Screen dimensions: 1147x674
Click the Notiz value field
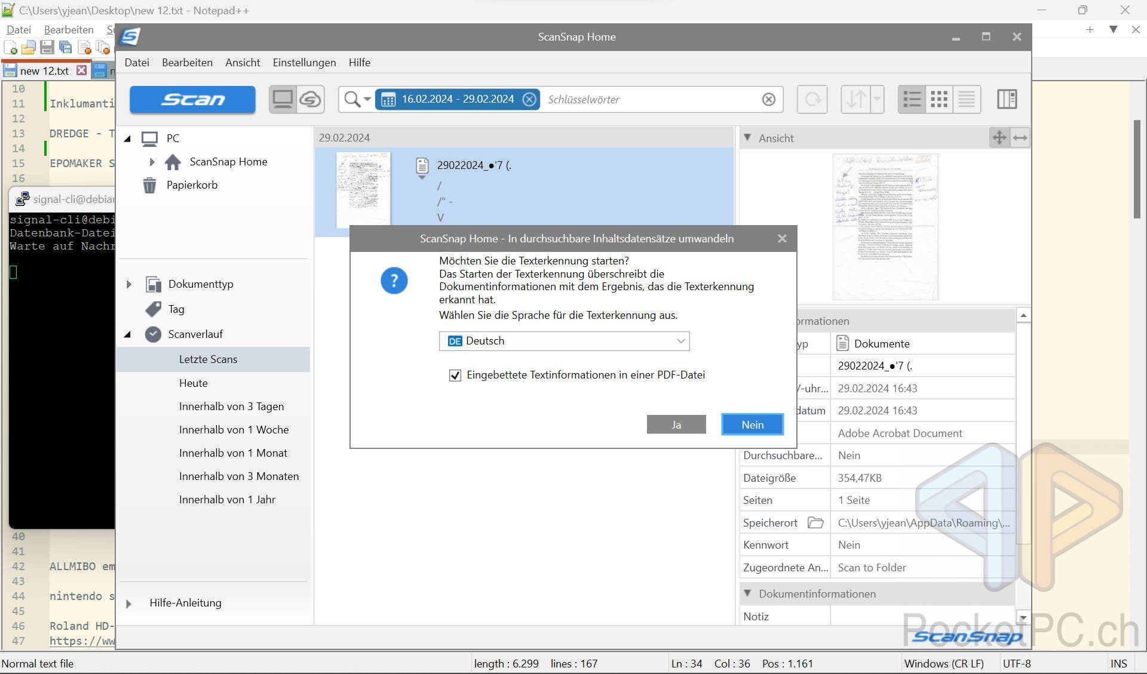coord(923,617)
